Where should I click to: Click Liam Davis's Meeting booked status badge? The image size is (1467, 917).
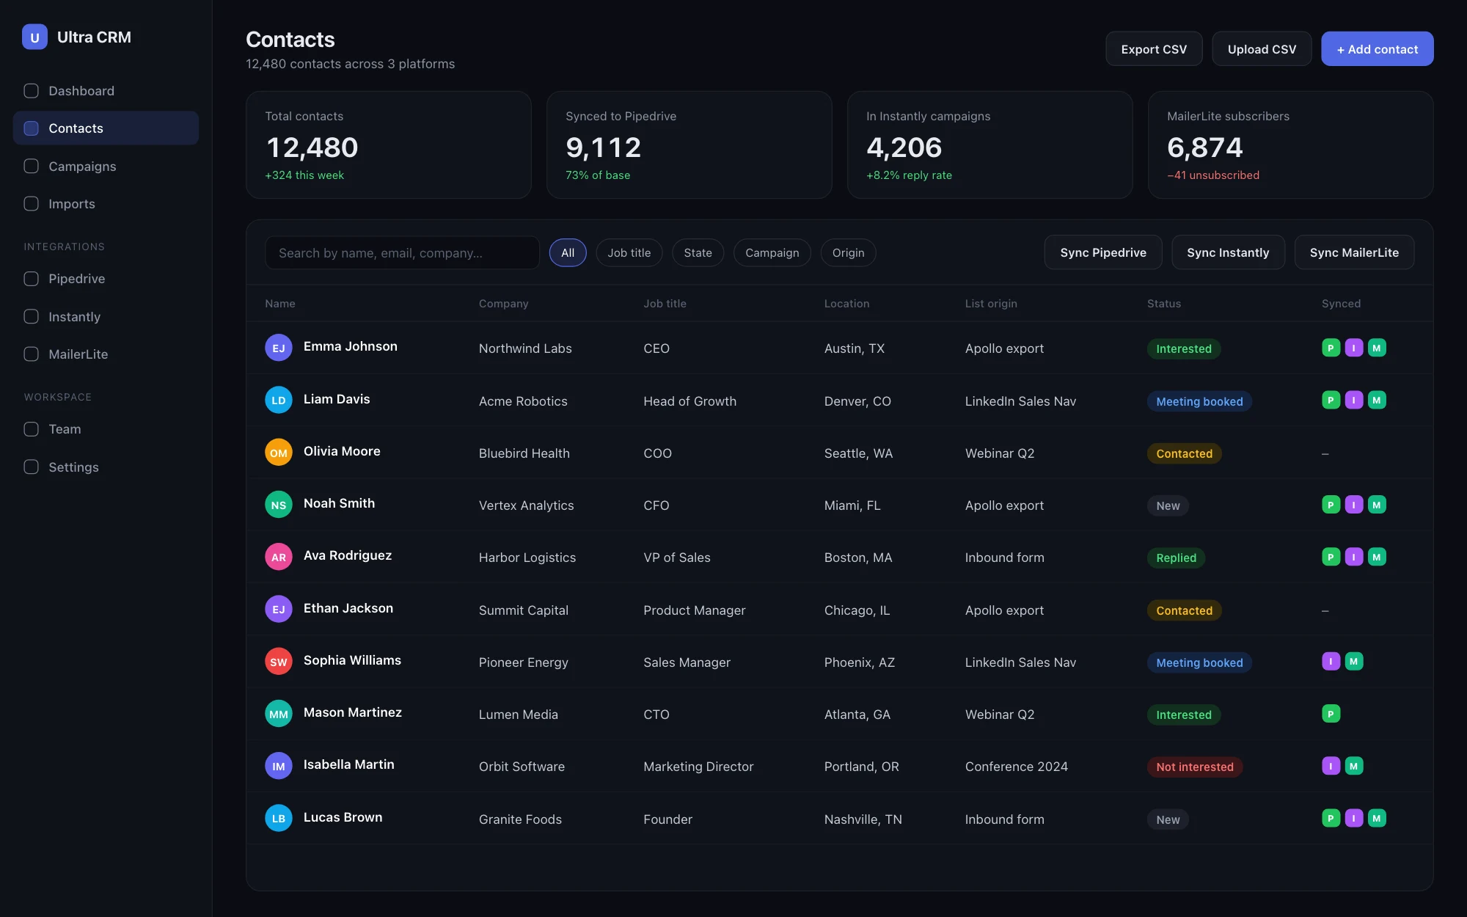point(1199,401)
